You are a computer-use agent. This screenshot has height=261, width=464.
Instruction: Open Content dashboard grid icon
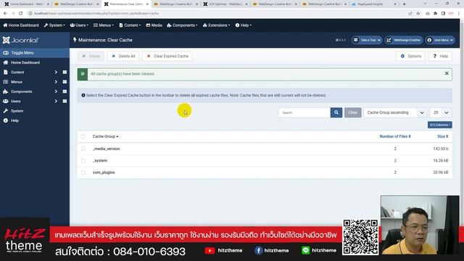point(65,72)
